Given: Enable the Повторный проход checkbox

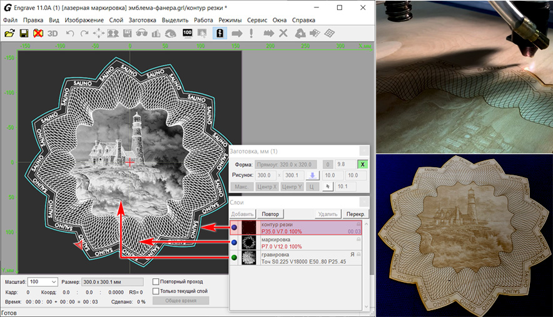Looking at the screenshot, I should point(156,281).
